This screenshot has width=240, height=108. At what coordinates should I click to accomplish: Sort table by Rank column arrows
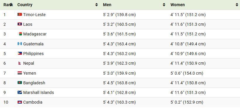tap(11, 5)
